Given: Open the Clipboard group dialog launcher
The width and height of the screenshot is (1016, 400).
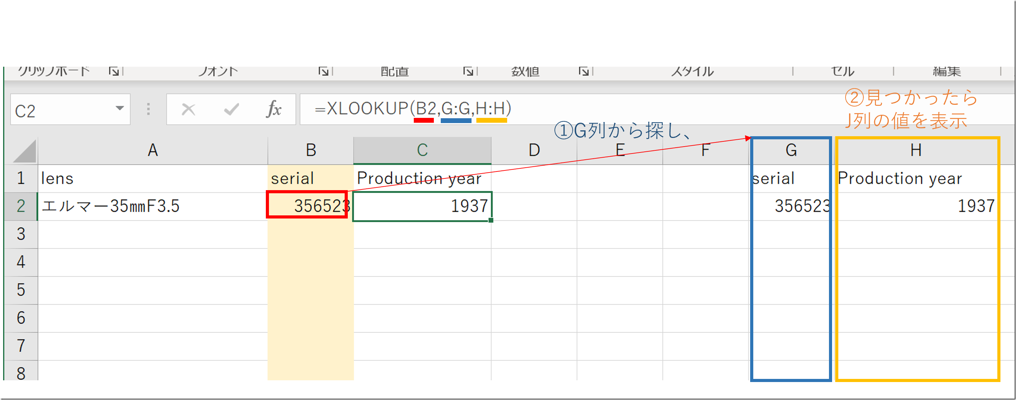Looking at the screenshot, I should coord(114,71).
